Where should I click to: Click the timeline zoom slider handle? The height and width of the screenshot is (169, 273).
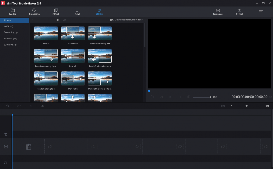click(x=246, y=106)
